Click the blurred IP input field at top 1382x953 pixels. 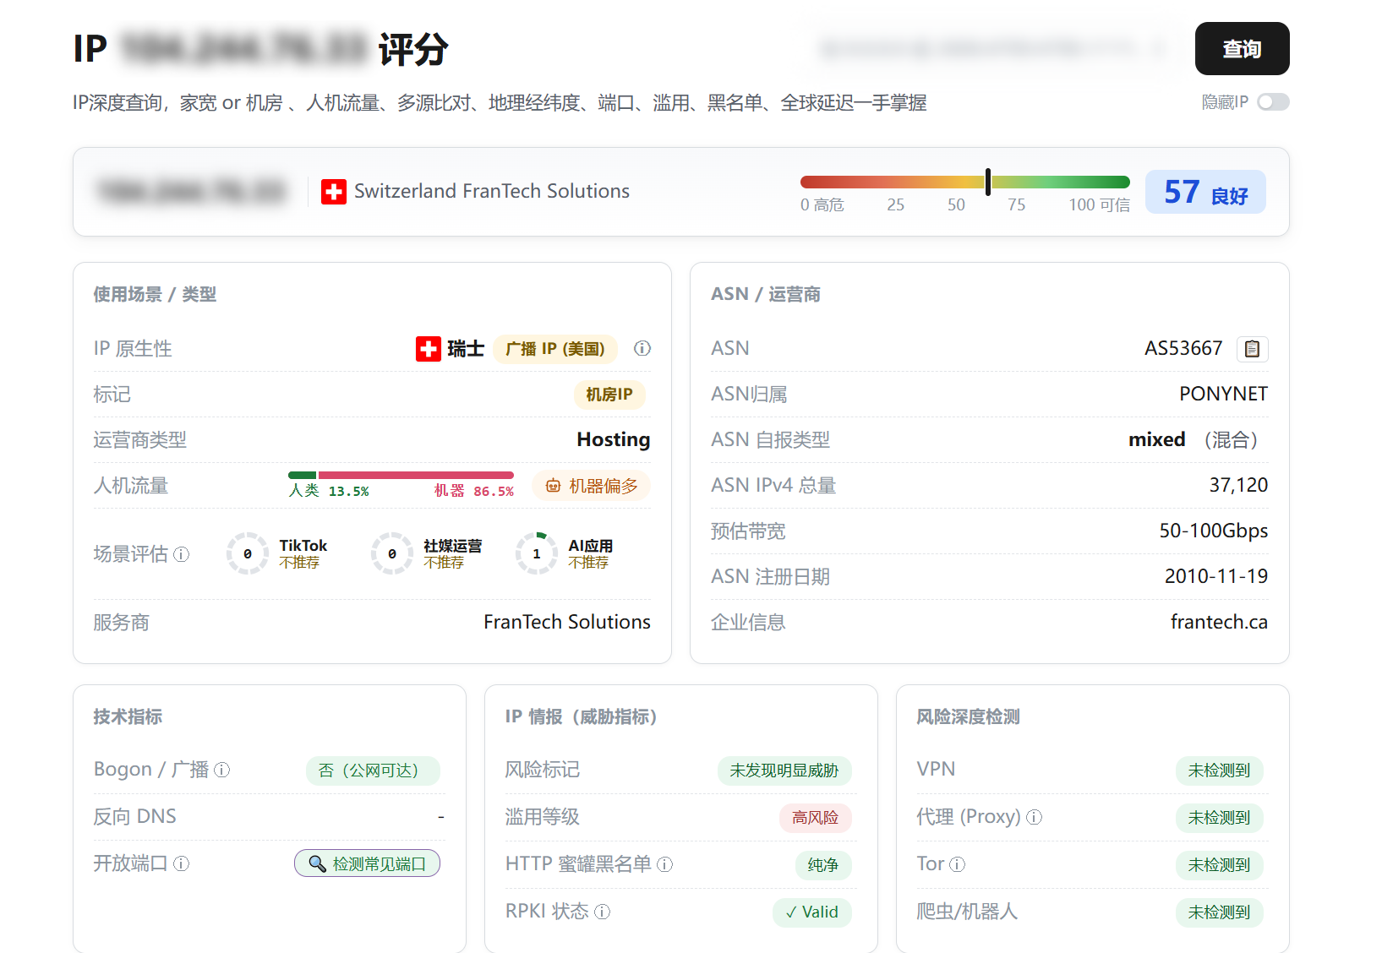pos(994,49)
